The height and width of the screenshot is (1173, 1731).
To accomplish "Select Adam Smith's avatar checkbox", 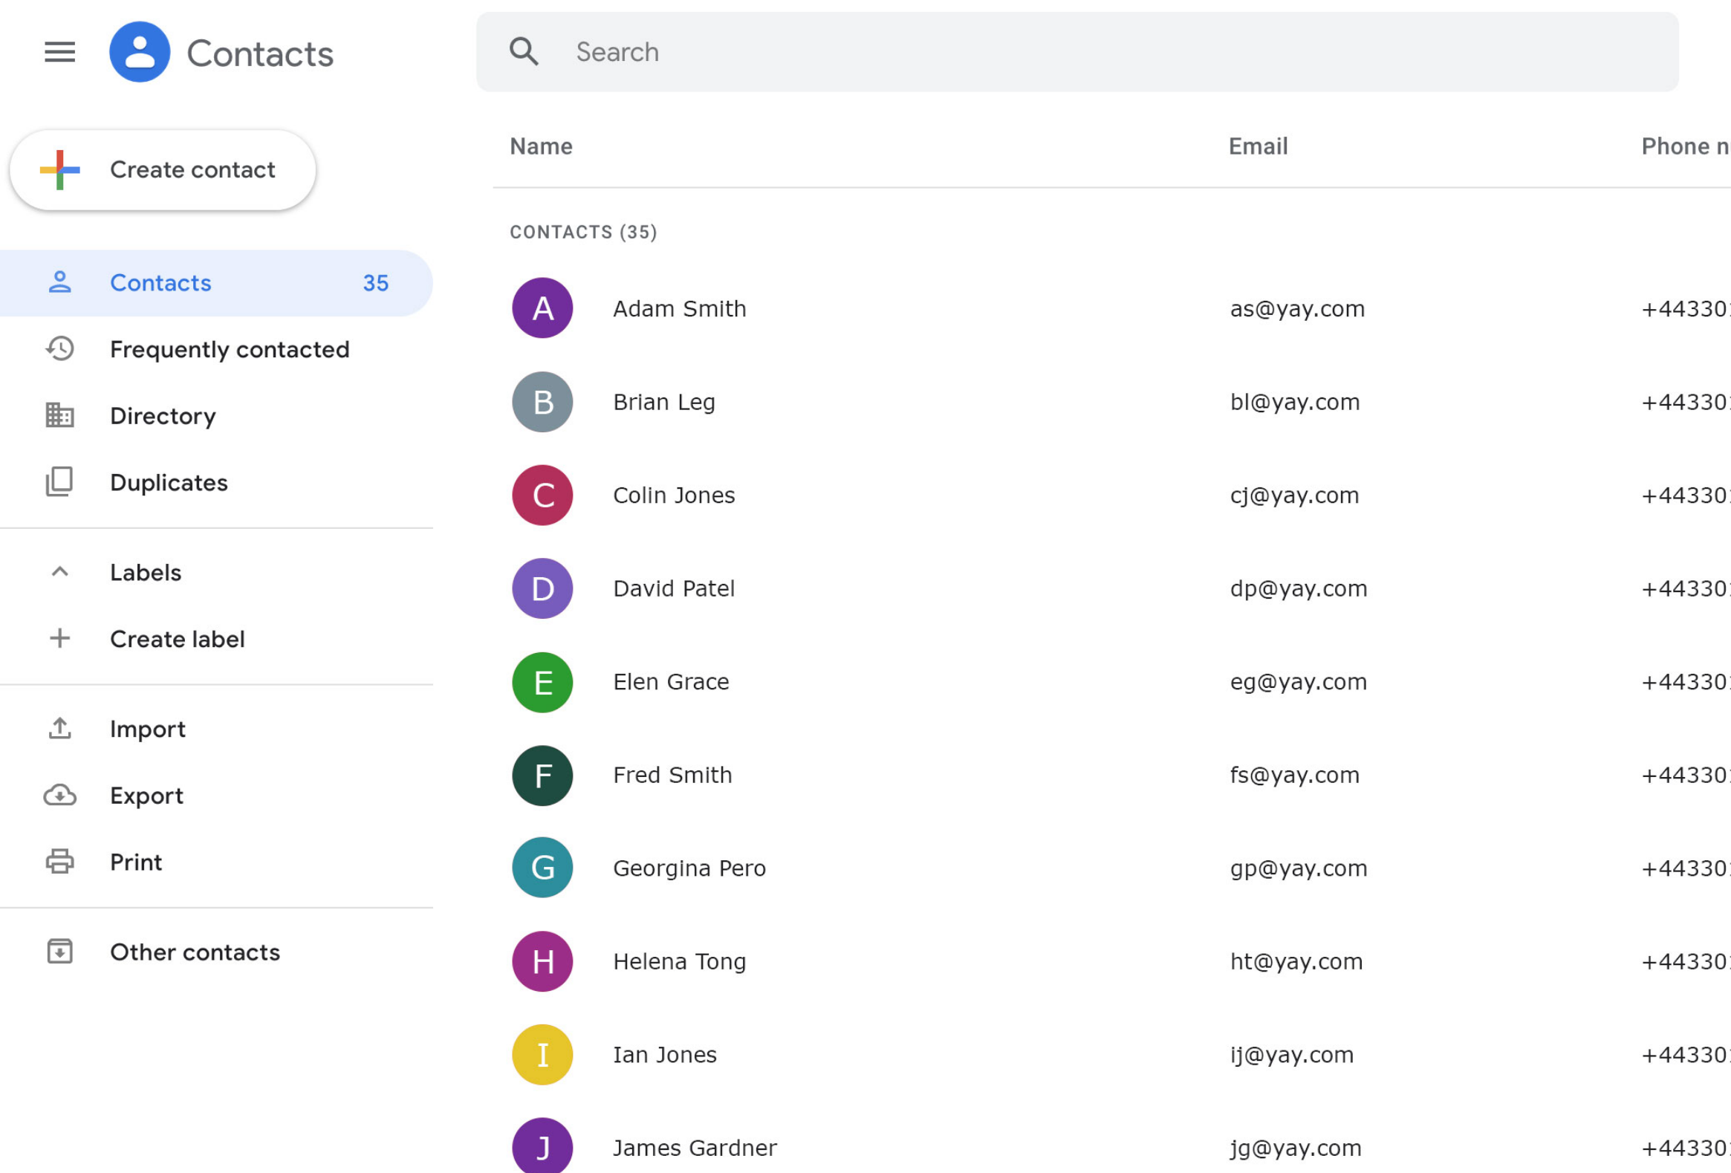I will pos(542,308).
